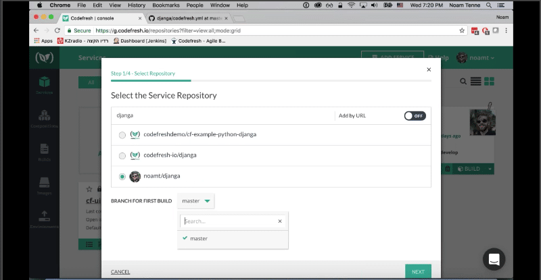The image size is (541, 280).
Task: Open the Wi-Fi status menu
Action: (351, 5)
